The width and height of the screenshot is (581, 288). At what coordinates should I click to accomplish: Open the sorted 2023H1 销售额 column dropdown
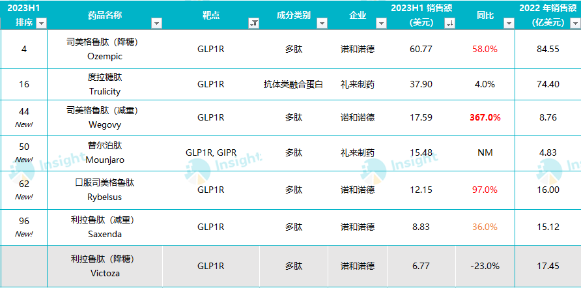[x=449, y=23]
